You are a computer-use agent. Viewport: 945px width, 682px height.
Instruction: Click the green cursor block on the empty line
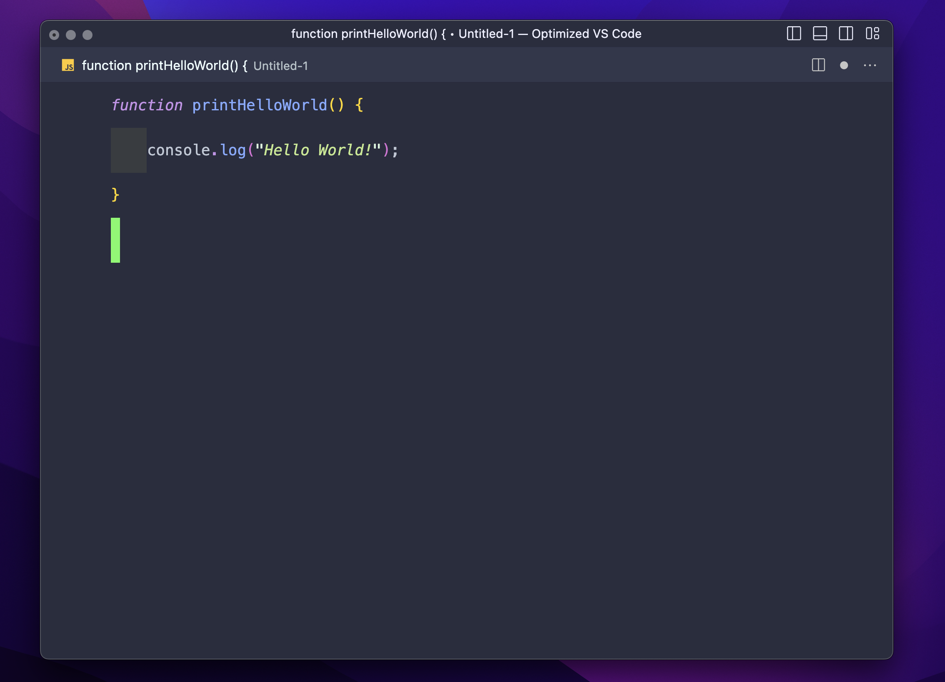coord(115,240)
